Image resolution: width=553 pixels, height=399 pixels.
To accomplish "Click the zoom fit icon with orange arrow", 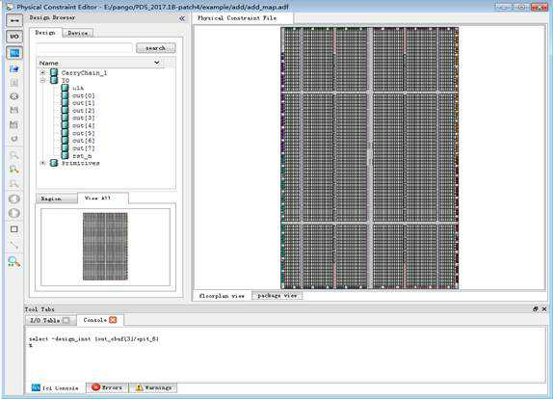I will pyautogui.click(x=14, y=170).
